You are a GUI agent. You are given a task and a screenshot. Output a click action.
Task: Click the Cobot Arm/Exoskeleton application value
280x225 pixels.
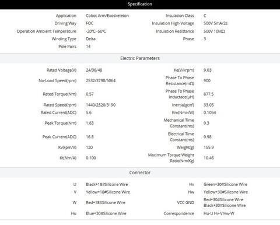pyautogui.click(x=107, y=16)
